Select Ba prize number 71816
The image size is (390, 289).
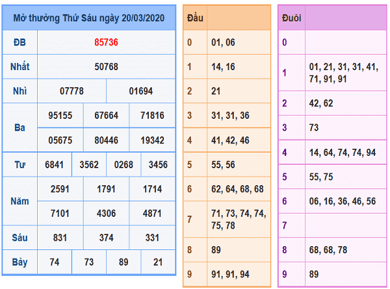point(152,116)
